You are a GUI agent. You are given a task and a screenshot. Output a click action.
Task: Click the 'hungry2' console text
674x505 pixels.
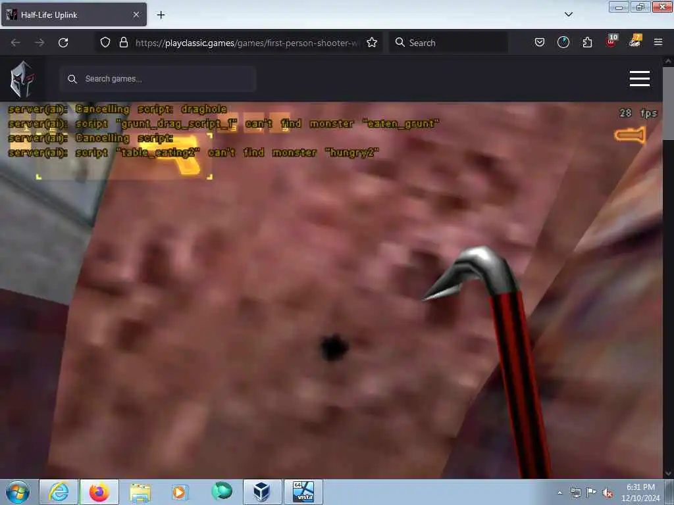click(351, 153)
